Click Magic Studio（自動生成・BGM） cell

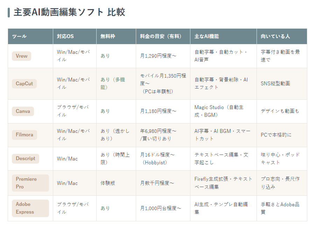223,111
